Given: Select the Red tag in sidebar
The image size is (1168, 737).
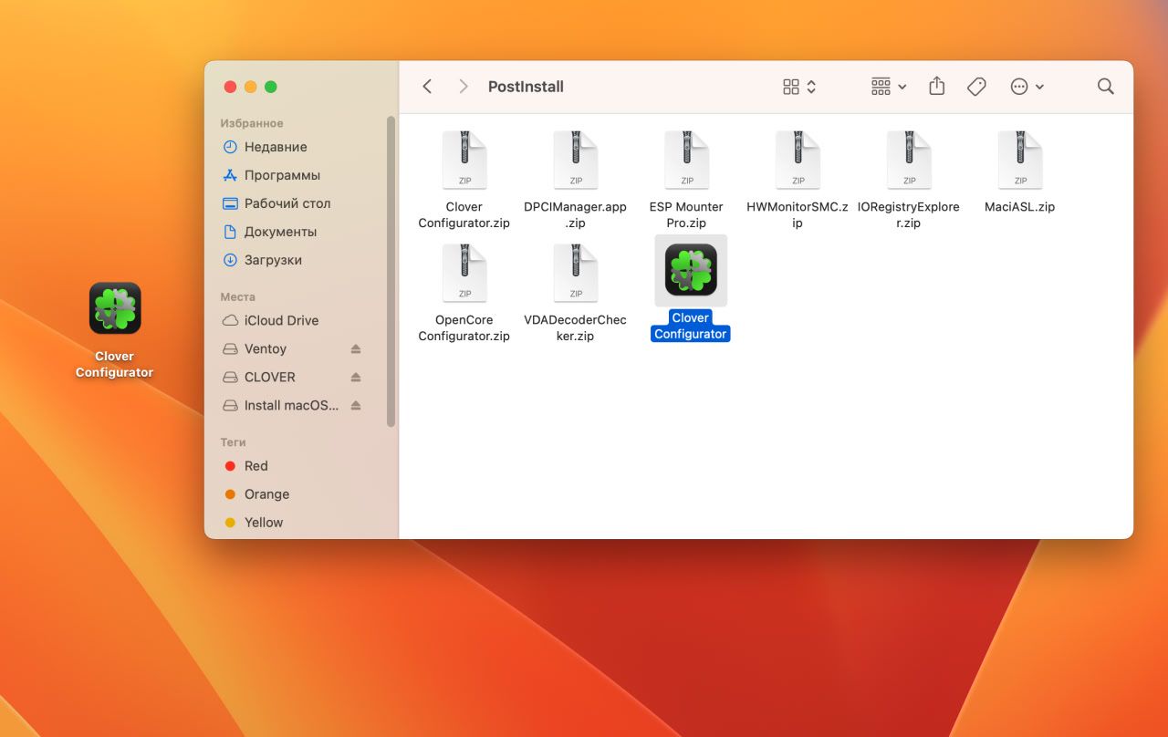Looking at the screenshot, I should [x=255, y=466].
